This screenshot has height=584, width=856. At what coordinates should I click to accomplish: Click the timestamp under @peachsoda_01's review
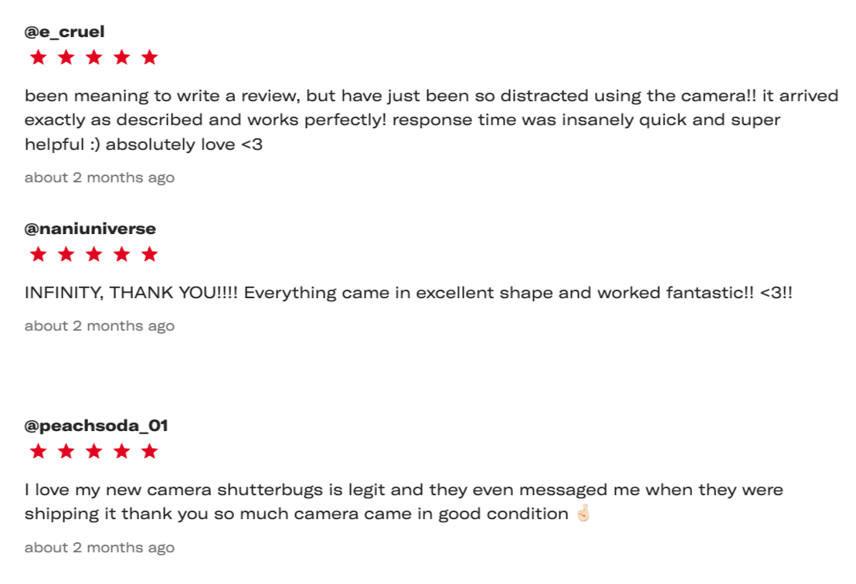pyautogui.click(x=100, y=548)
